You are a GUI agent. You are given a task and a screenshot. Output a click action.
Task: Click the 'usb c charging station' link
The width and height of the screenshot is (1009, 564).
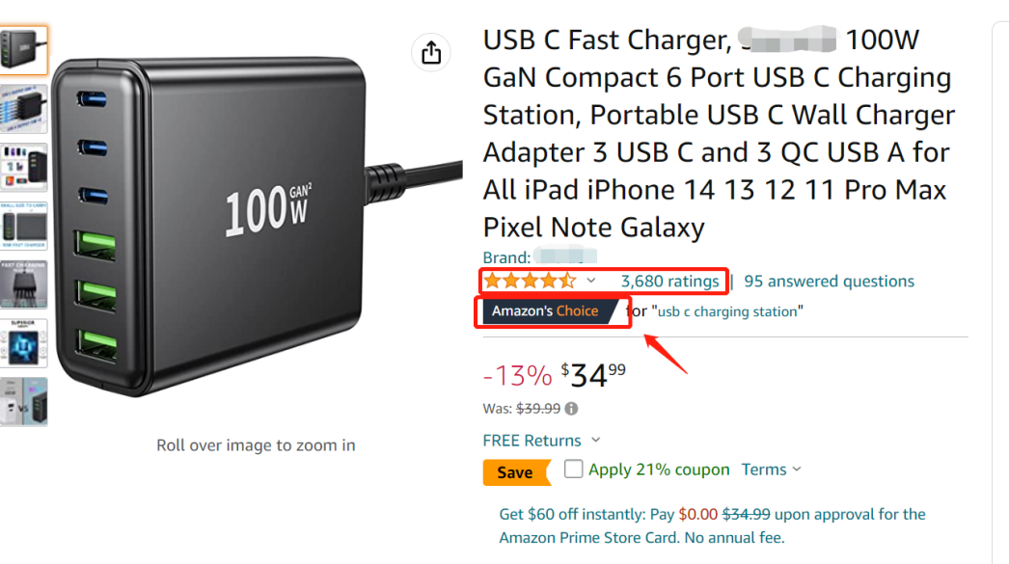(727, 311)
